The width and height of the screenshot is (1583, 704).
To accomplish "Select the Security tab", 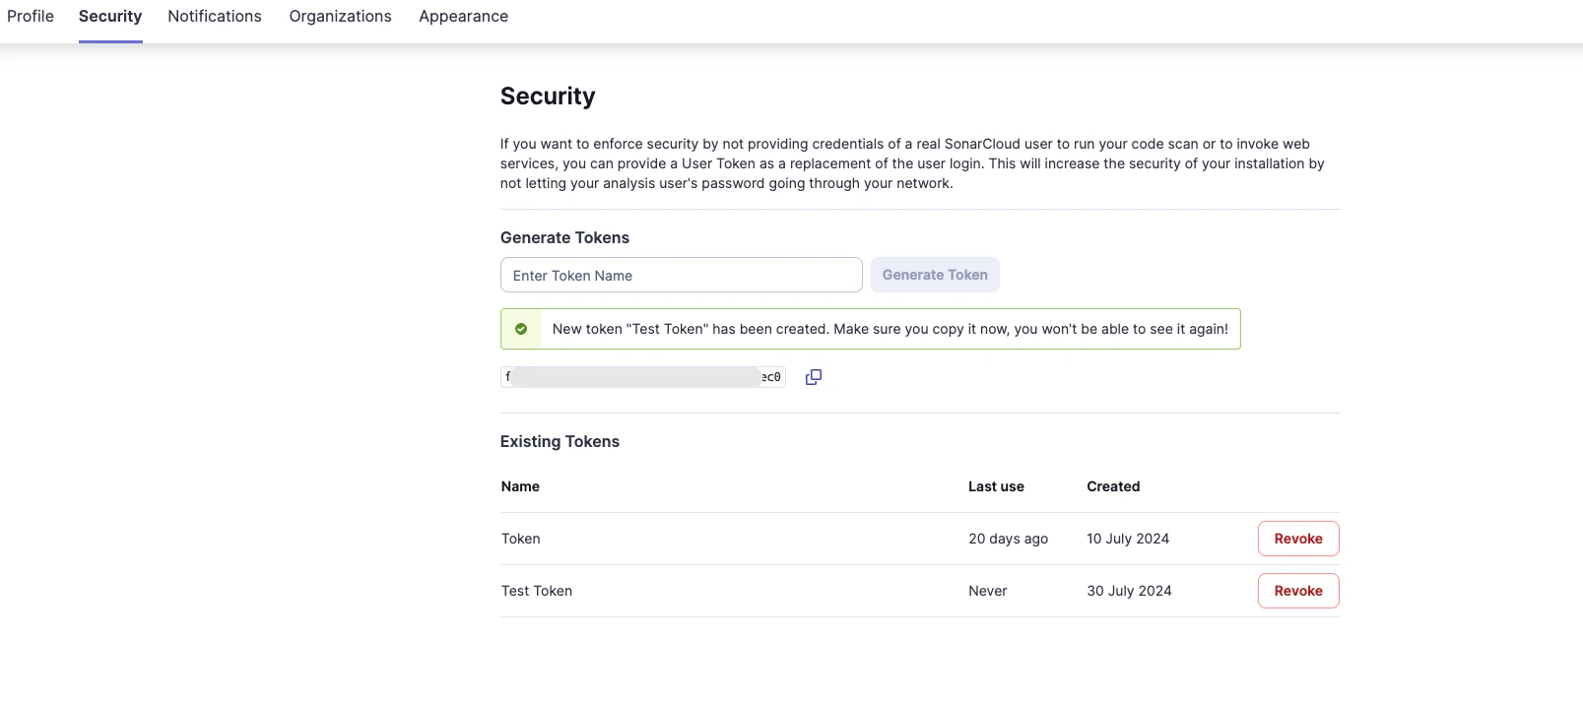I will (110, 16).
